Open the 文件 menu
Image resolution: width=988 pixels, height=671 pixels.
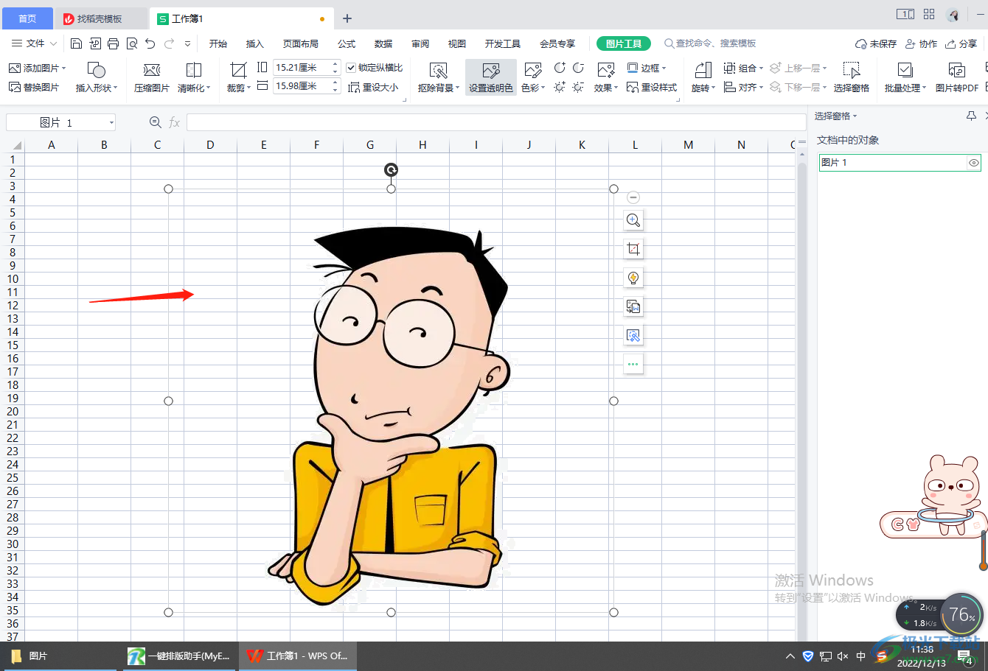click(35, 43)
